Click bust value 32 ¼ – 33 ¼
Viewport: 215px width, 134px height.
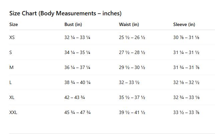point(77,37)
